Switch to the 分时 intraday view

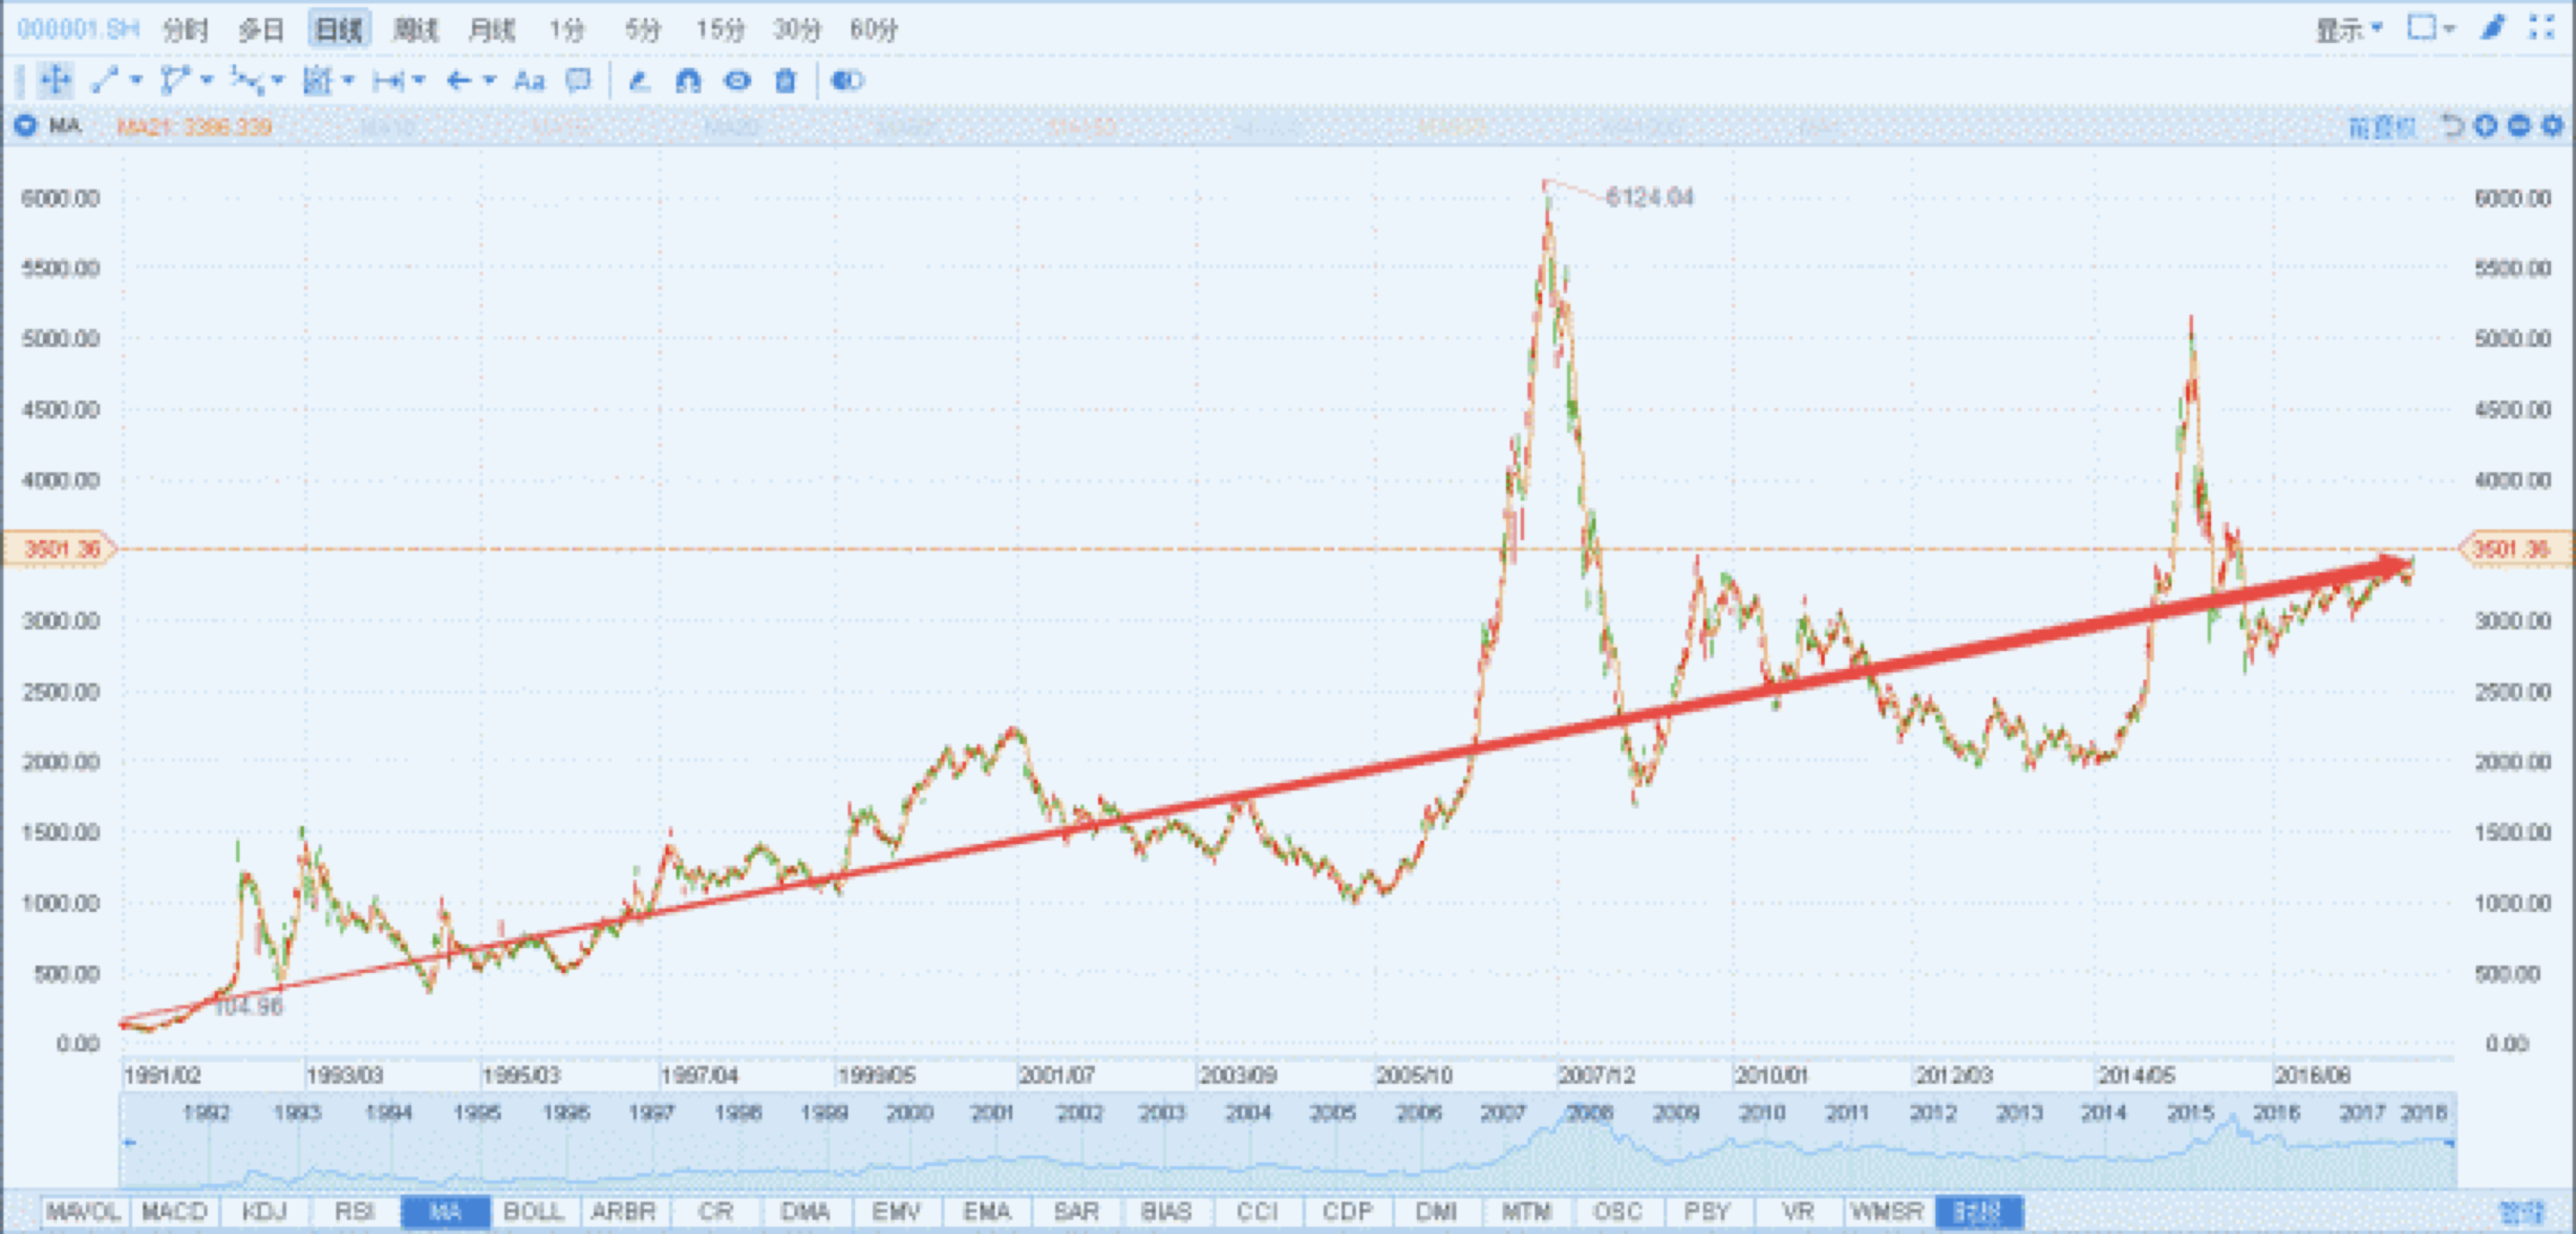click(x=185, y=29)
